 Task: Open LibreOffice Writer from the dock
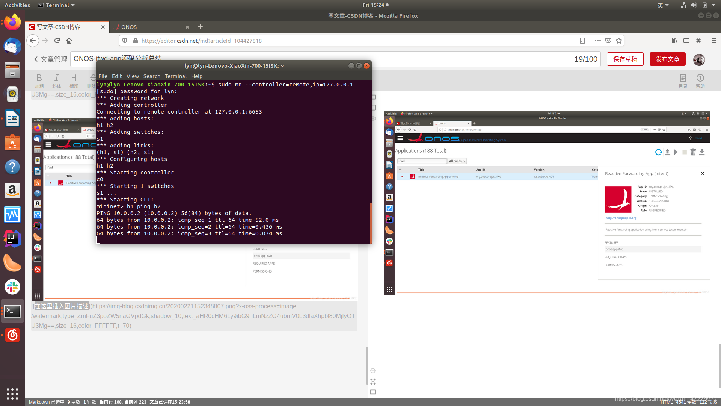(x=12, y=118)
